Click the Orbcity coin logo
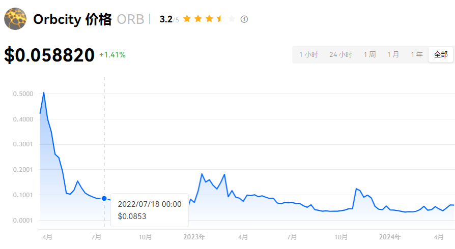Viewport: 455px width, 249px height. [x=15, y=19]
